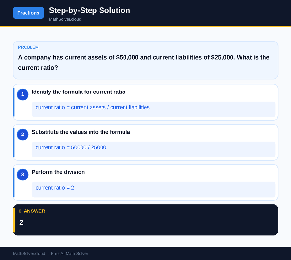The width and height of the screenshot is (291, 260).
Task: Select 'Identify the formula for current ratio' title
Action: pyautogui.click(x=79, y=92)
